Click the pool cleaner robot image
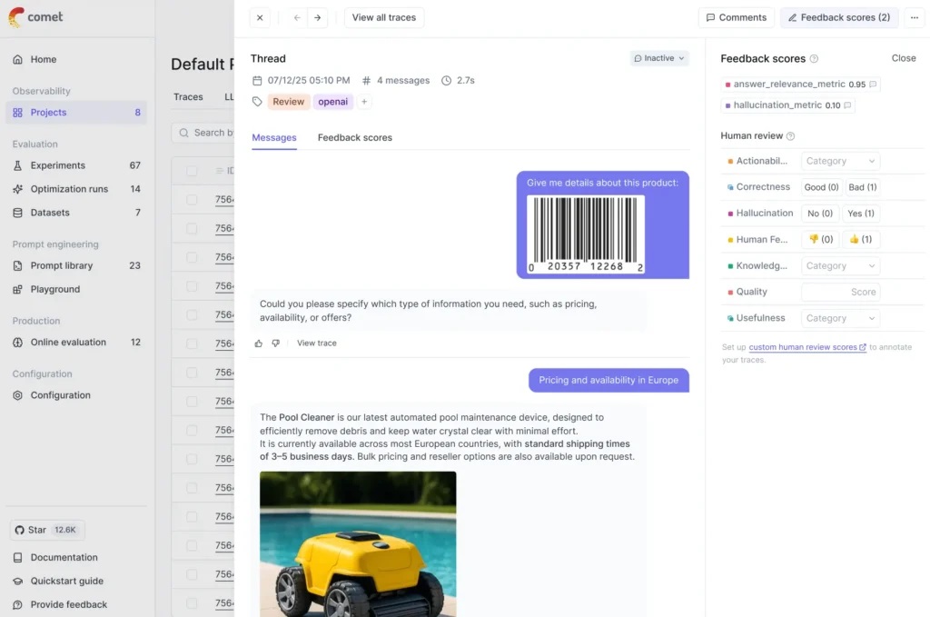This screenshot has height=617, width=930. (x=358, y=543)
